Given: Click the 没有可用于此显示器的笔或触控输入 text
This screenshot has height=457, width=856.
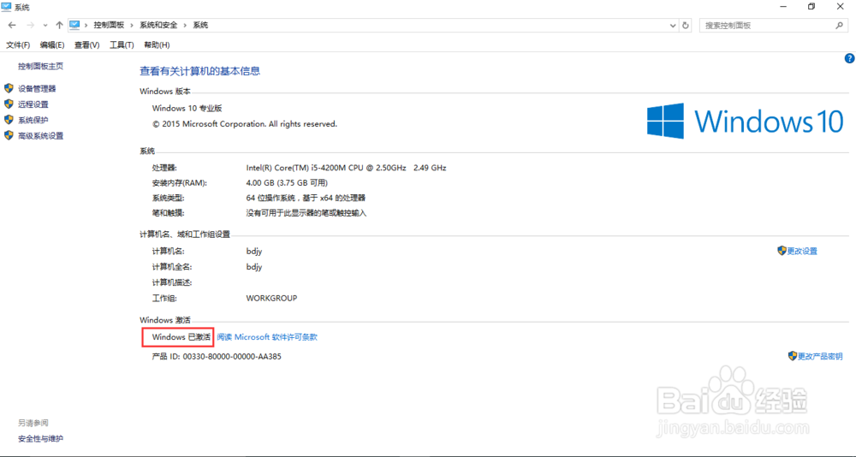Looking at the screenshot, I should click(306, 213).
